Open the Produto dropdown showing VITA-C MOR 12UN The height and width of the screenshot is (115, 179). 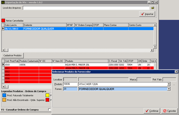(x=169, y=84)
